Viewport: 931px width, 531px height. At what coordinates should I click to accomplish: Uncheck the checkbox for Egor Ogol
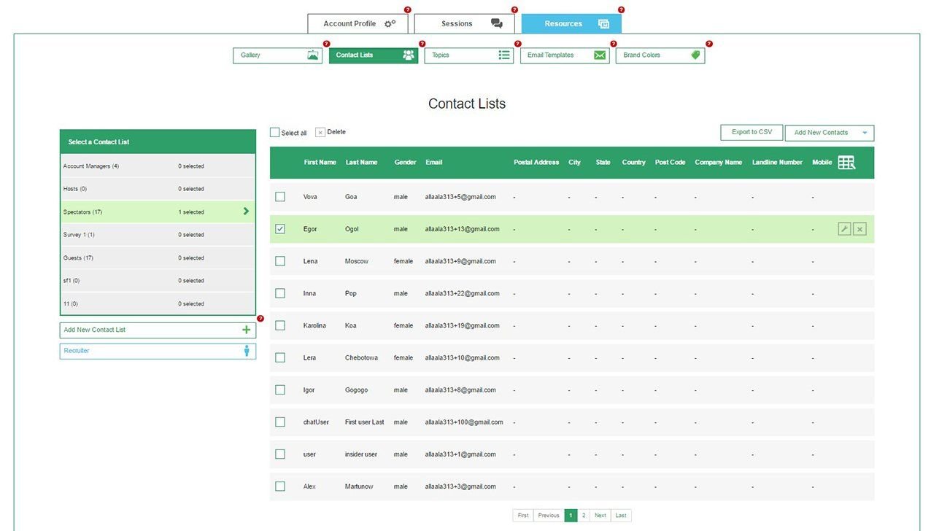(x=280, y=229)
